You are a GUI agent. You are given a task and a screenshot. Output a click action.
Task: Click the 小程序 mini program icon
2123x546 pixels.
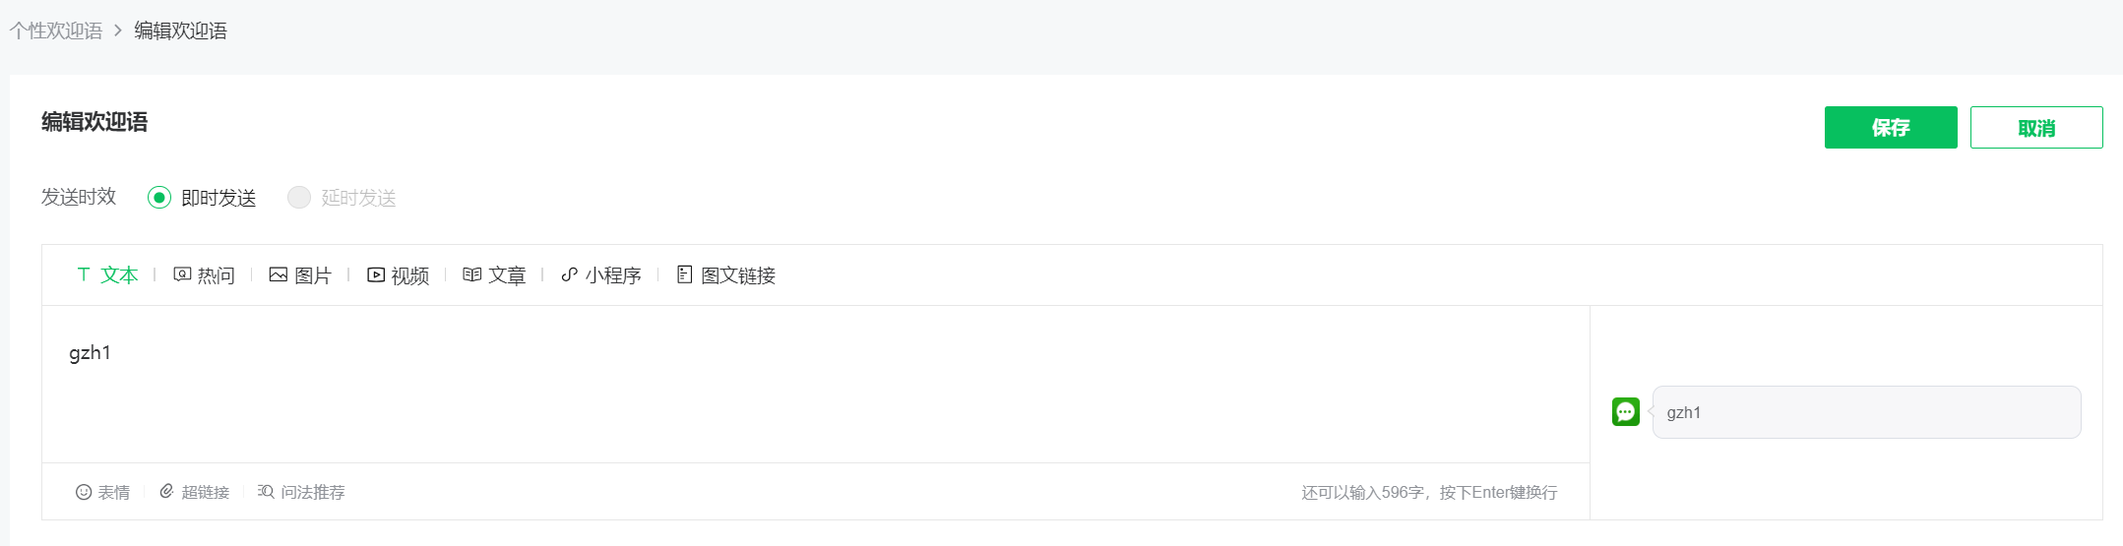coord(570,274)
